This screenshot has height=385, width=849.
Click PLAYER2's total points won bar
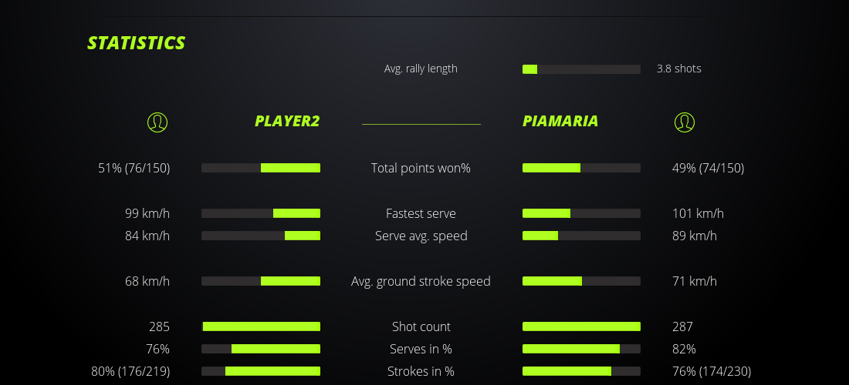click(x=261, y=168)
